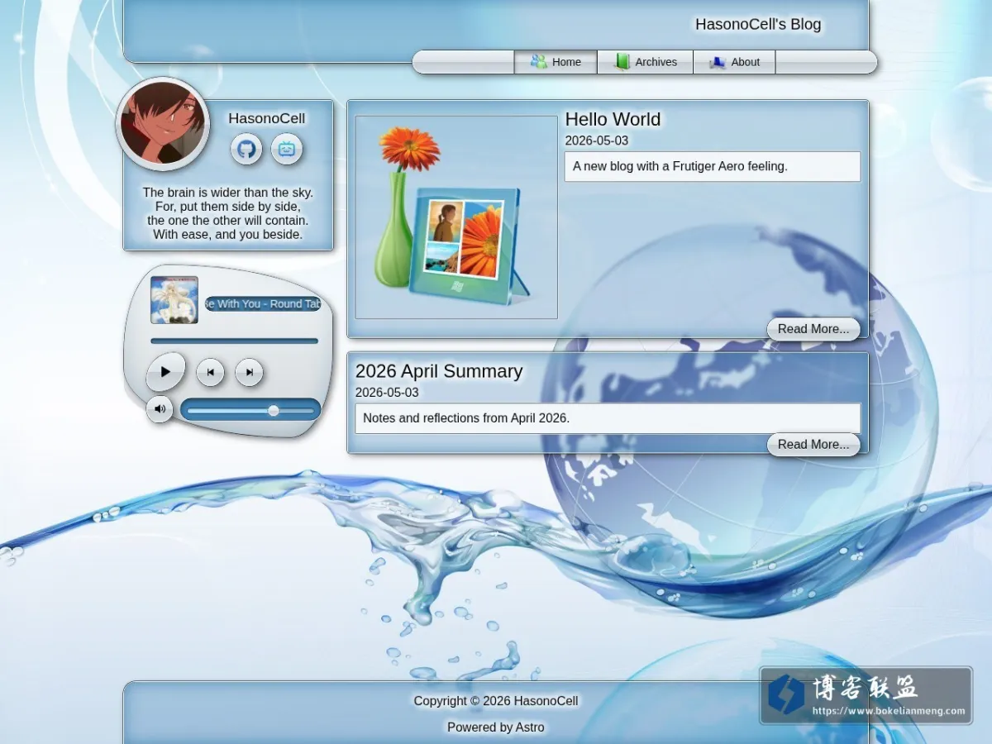
Task: Click "A new blog with a Frutiger Aero feeling."
Action: tap(680, 166)
